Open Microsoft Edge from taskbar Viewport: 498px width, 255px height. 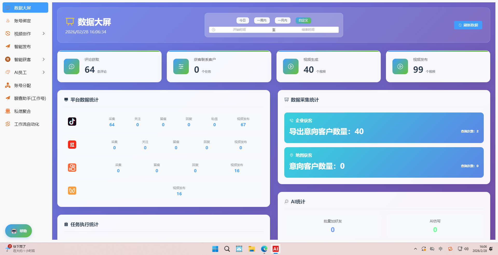coord(264,249)
